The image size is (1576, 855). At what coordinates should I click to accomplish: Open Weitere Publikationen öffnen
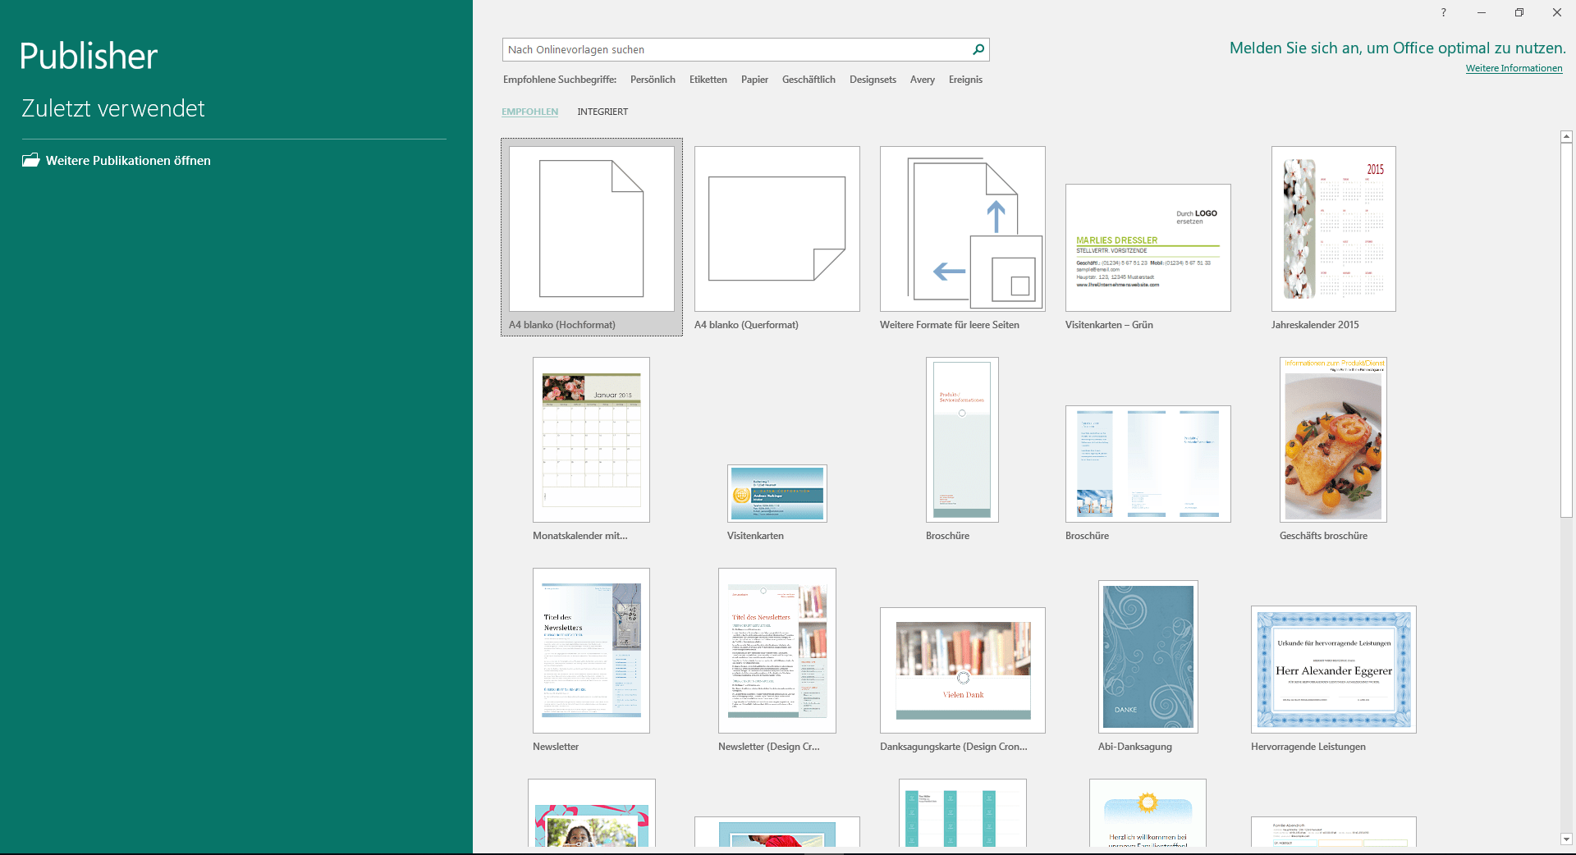[x=128, y=160]
